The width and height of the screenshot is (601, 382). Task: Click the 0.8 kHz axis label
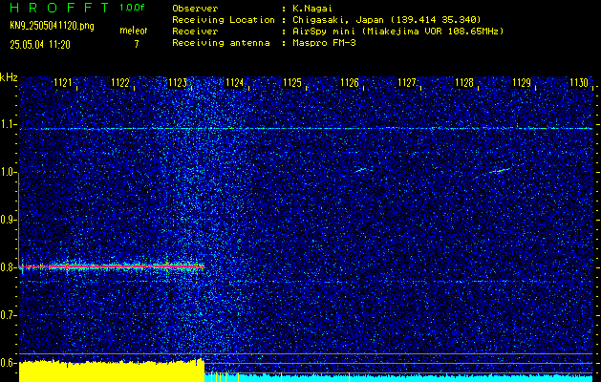[x=9, y=267]
